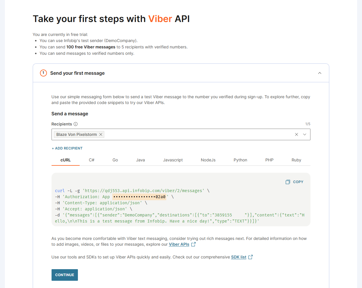Clear all recipients with the X icon
This screenshot has height=288, width=362.
coord(297,134)
